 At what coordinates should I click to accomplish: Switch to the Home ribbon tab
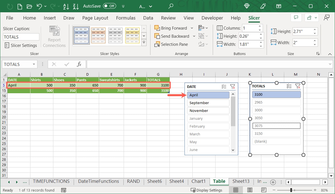[x=30, y=18]
